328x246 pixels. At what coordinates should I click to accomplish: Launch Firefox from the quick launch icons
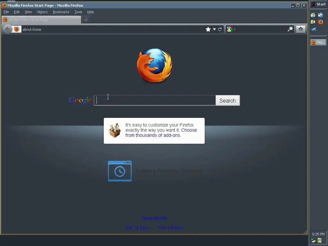[320, 22]
